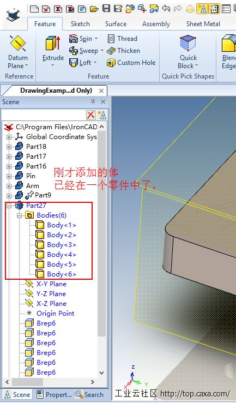Screen dimensions: 236x403
Task: Click the Custom Hole tool
Action: [131, 63]
